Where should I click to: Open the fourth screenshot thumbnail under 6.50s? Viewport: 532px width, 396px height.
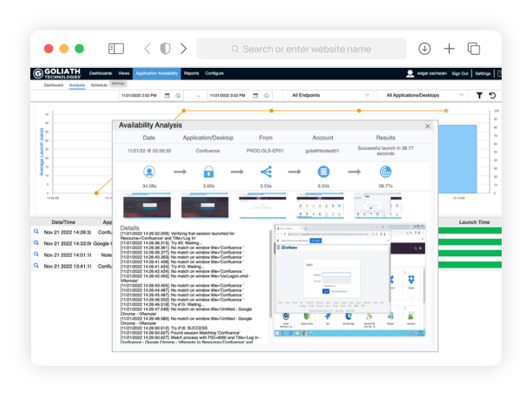[x=320, y=205]
